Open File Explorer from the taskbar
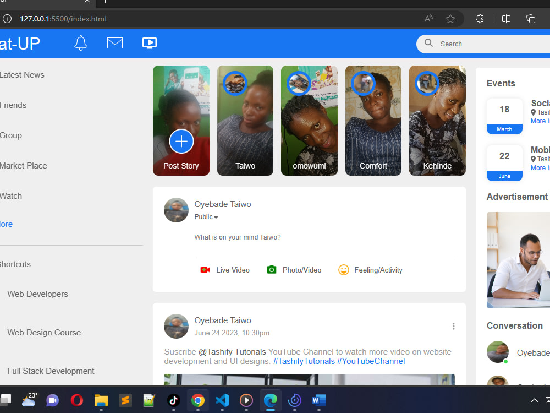This screenshot has height=413, width=550. click(x=101, y=400)
